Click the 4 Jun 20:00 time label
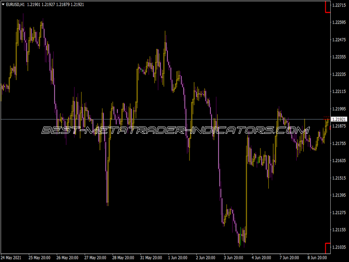 click(261, 258)
